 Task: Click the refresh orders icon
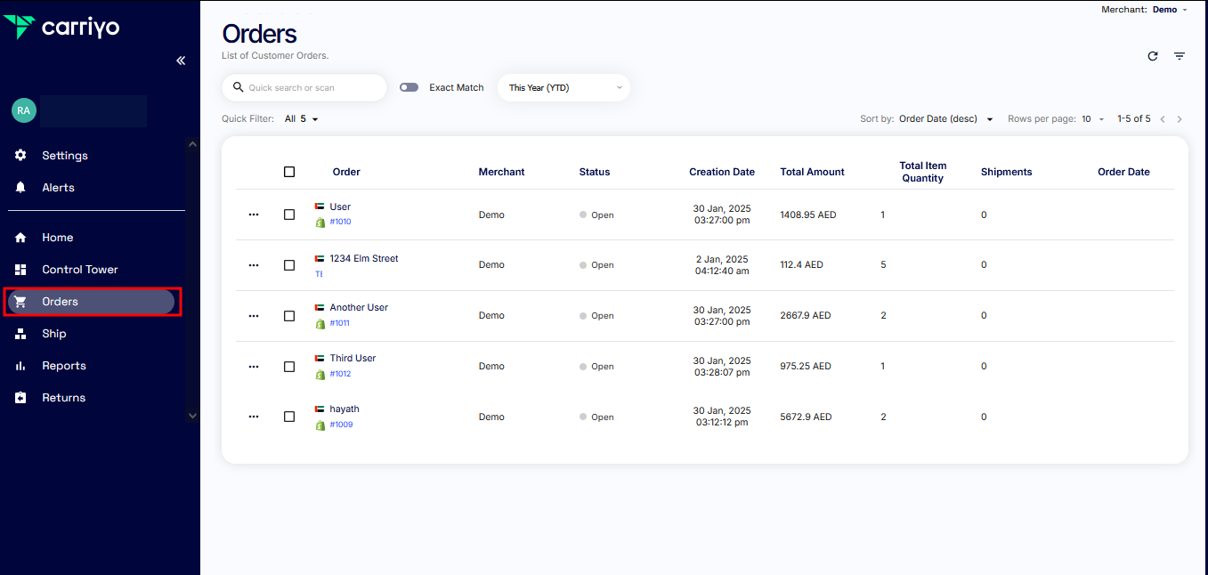click(x=1153, y=56)
